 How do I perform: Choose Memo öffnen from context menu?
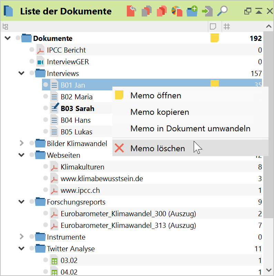tap(190, 96)
